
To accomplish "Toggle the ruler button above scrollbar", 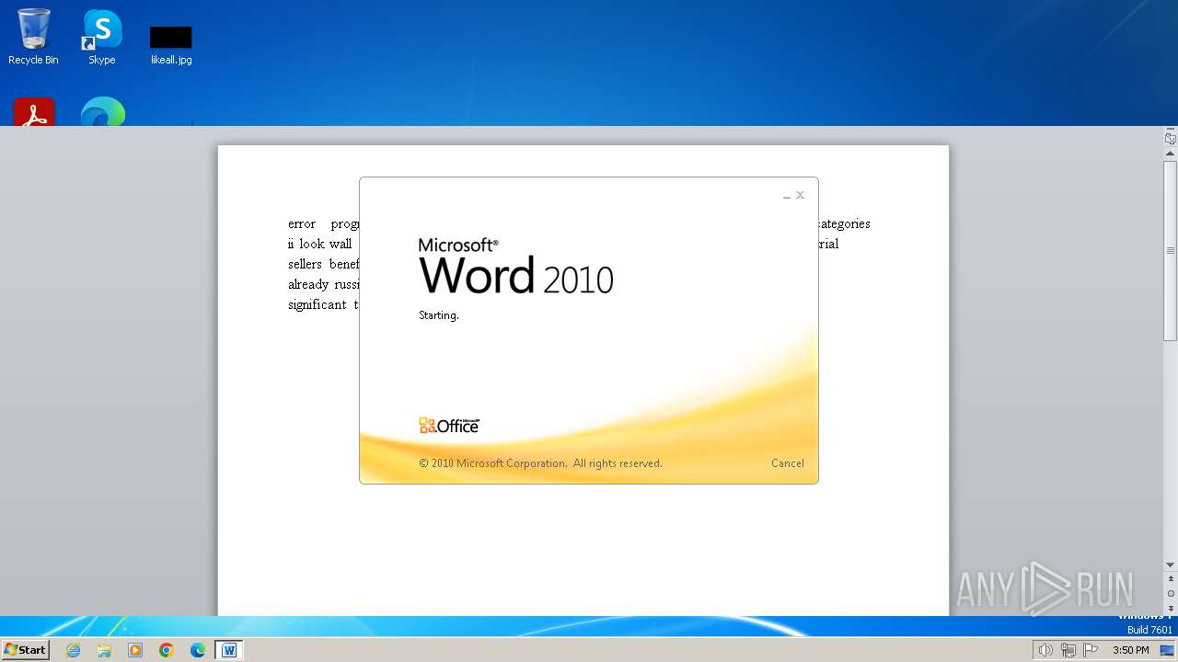I will pyautogui.click(x=1171, y=139).
